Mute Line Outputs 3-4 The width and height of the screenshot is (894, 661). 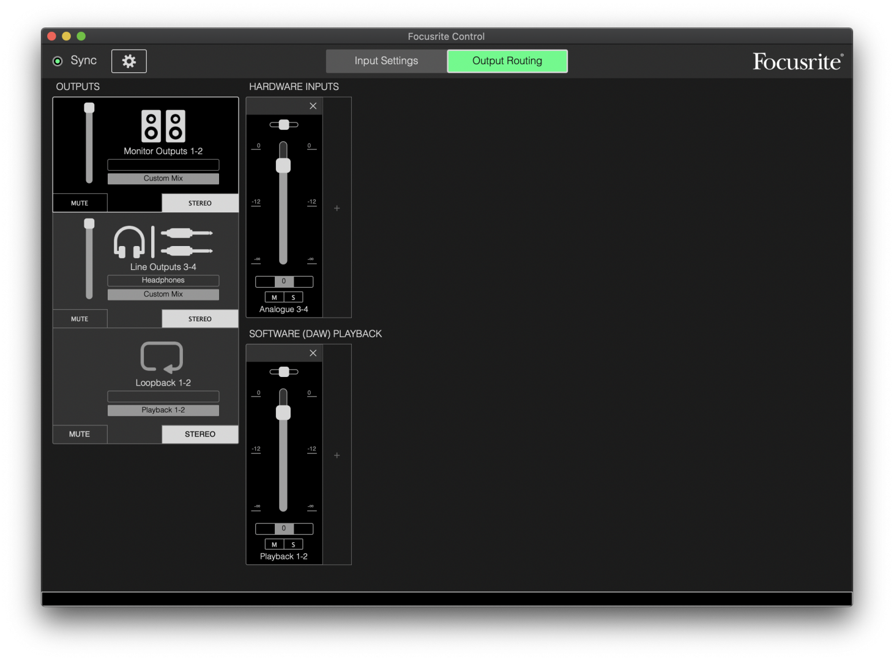coord(80,319)
